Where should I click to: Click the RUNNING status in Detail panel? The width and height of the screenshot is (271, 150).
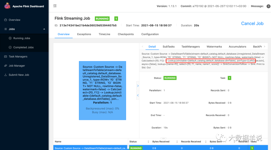pyautogui.click(x=170, y=78)
